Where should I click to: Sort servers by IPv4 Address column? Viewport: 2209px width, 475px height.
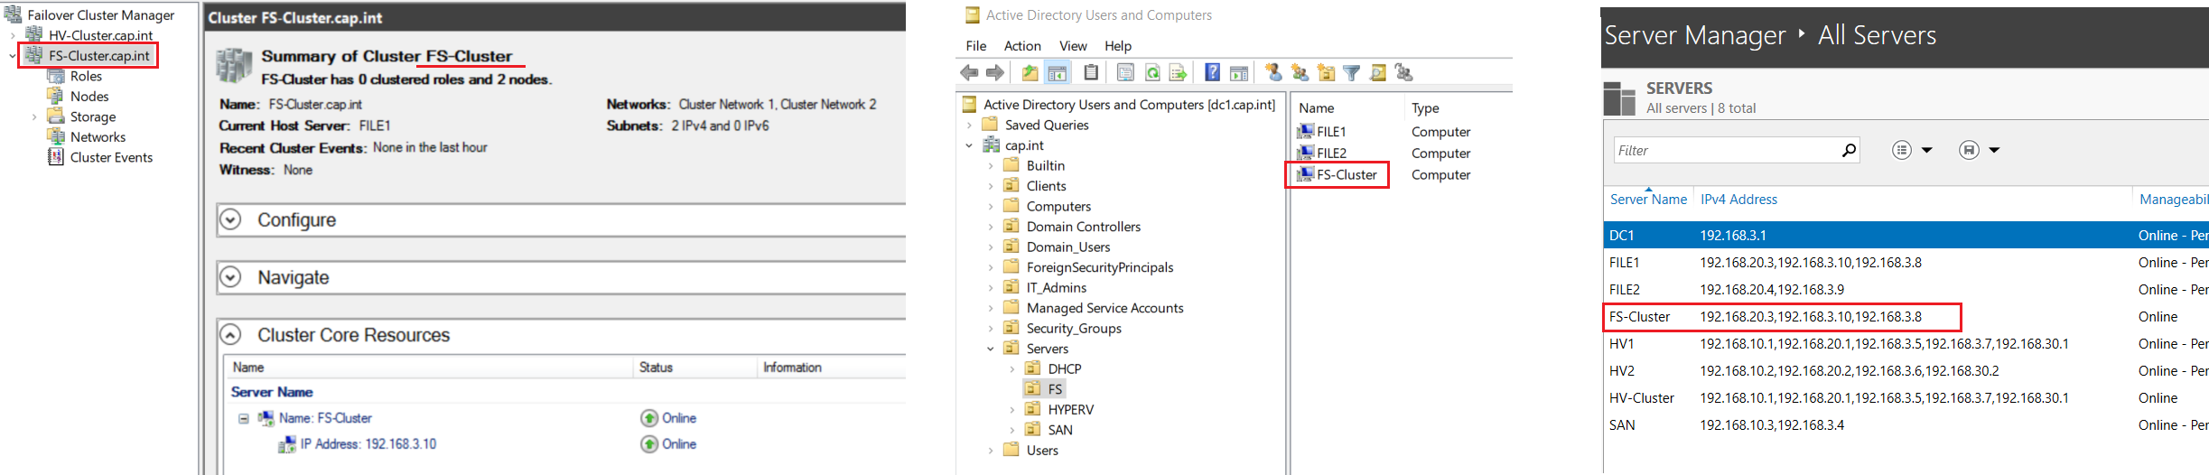click(x=1738, y=200)
